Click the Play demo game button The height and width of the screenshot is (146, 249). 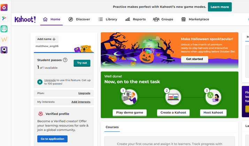[130, 113]
